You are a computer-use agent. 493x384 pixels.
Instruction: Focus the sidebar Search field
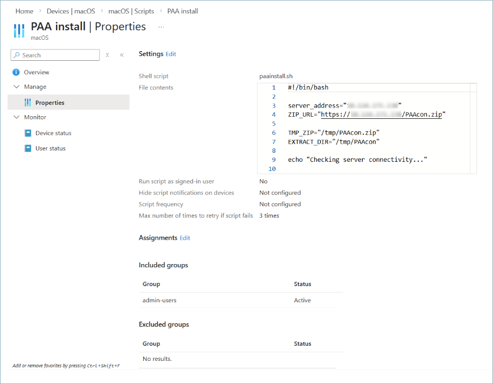(x=55, y=55)
